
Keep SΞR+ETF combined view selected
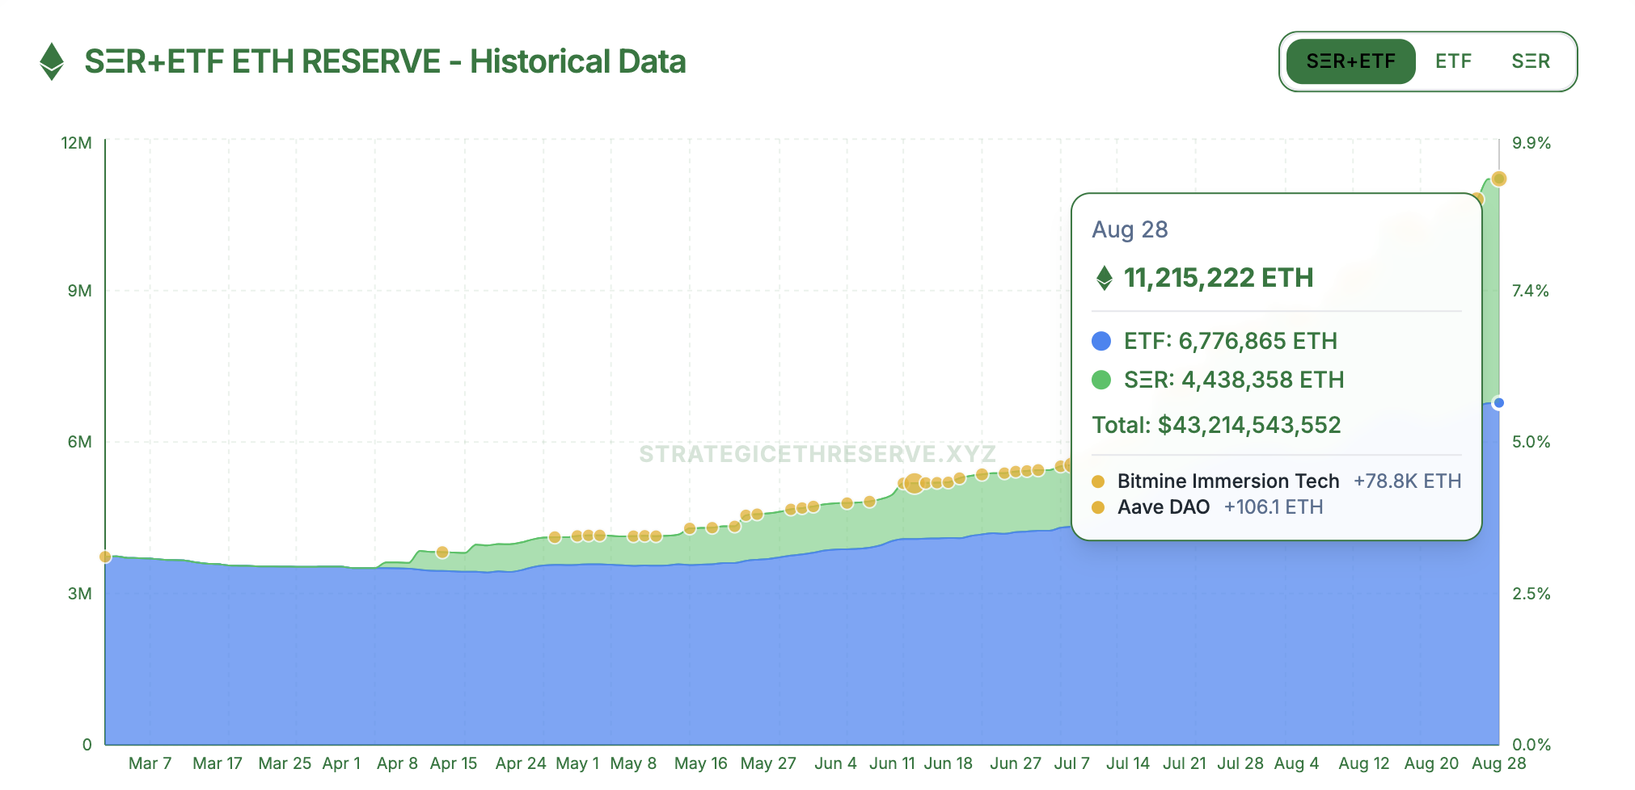click(1352, 61)
